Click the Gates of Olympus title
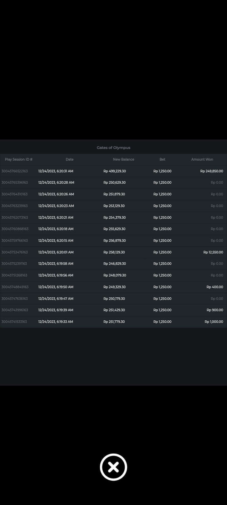 [113, 148]
